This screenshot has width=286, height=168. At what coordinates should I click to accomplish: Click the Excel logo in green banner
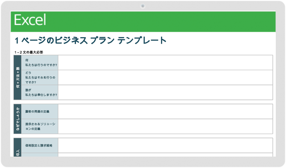(x=30, y=20)
